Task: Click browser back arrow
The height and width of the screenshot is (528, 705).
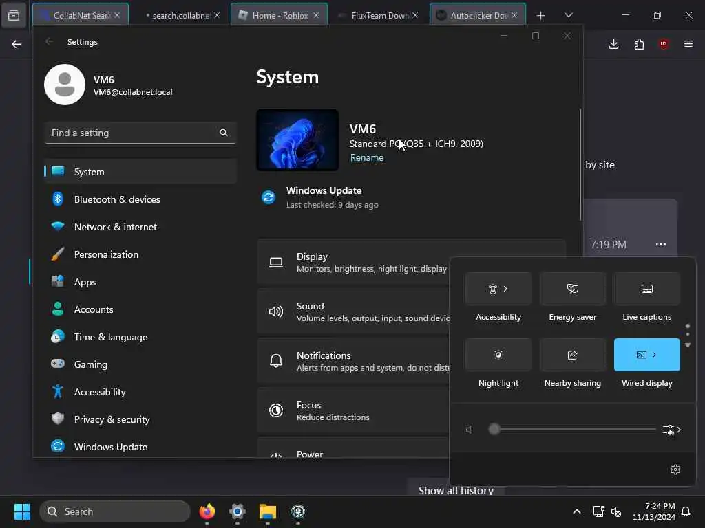Action: click(x=17, y=43)
